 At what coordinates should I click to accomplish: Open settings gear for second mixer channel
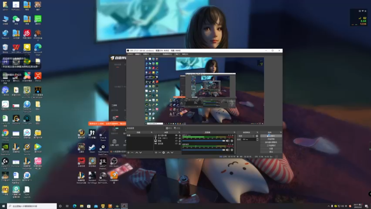click(232, 150)
